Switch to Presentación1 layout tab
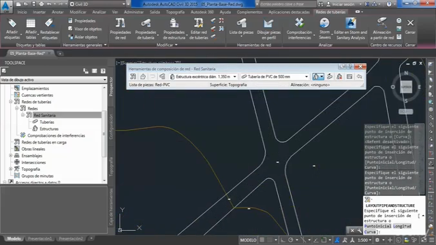Screen dimensions: 436x245 point(40,239)
